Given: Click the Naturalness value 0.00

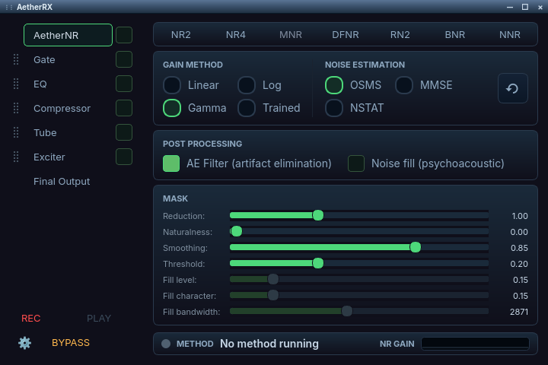Looking at the screenshot, I should (519, 232).
